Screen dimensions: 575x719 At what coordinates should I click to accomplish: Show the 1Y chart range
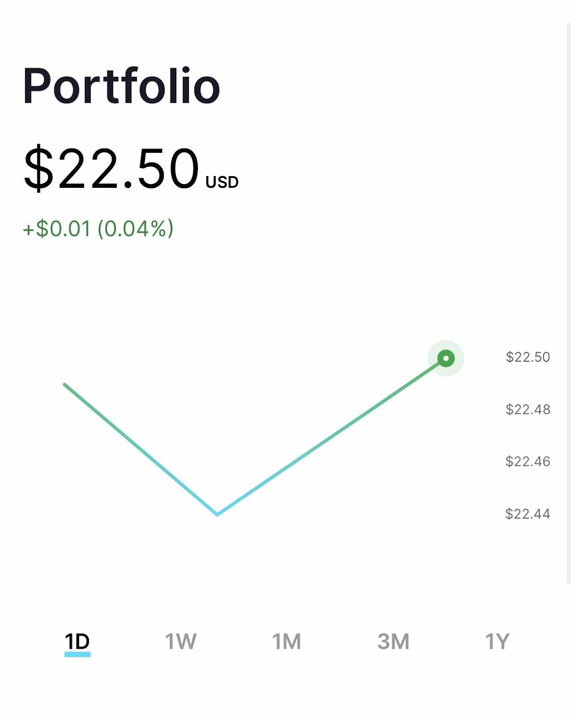(x=497, y=642)
